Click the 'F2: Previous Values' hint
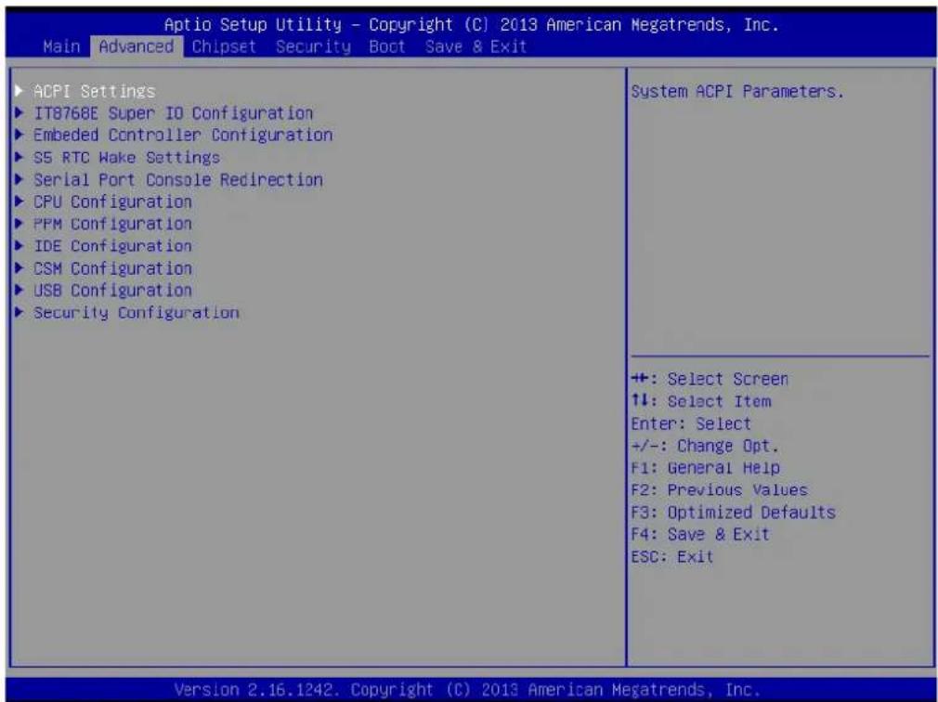This screenshot has height=702, width=938. click(719, 490)
